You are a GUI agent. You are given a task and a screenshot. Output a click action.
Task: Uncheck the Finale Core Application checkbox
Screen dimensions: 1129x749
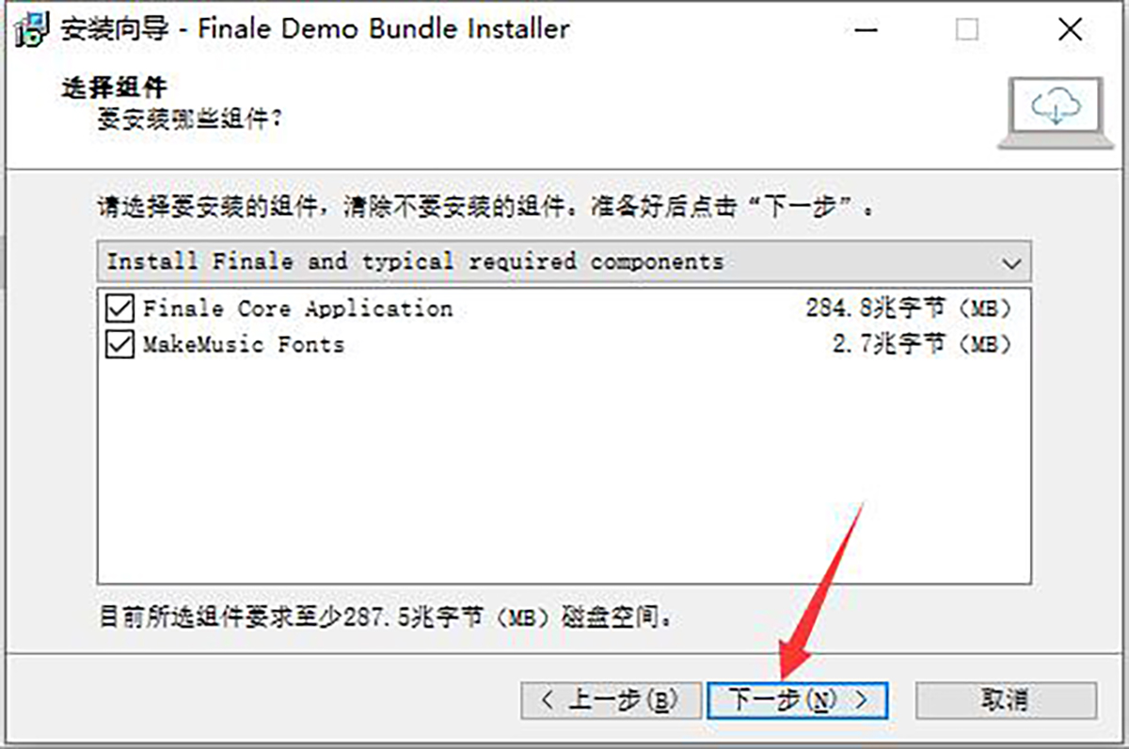pyautogui.click(x=119, y=308)
